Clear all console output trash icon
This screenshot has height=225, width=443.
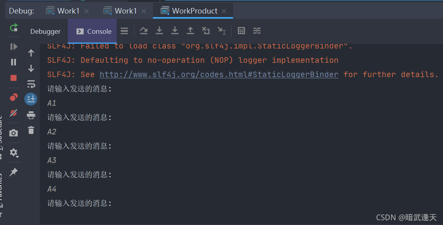click(x=31, y=130)
